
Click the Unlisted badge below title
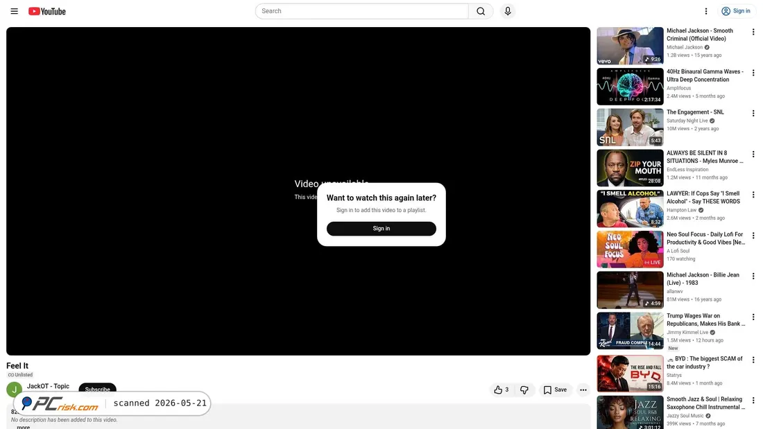[x=20, y=375]
